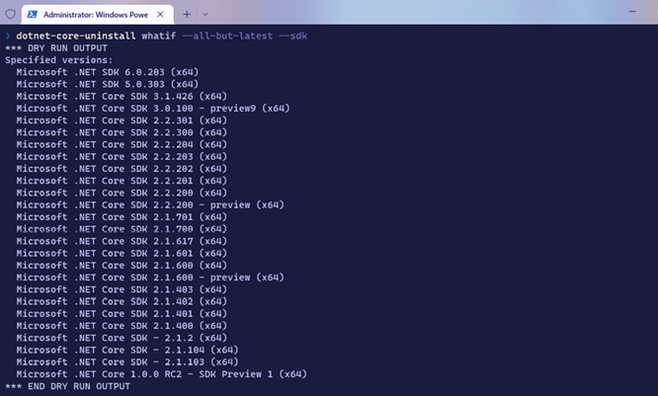Screen dimensions: 658x396
Task: Click the line '.NET Core SDK 2.2.201 (x64)'
Action: 122,181
